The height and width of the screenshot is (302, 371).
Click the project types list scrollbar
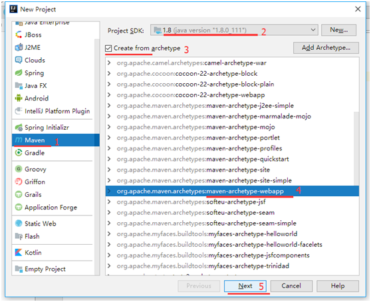tap(97, 156)
